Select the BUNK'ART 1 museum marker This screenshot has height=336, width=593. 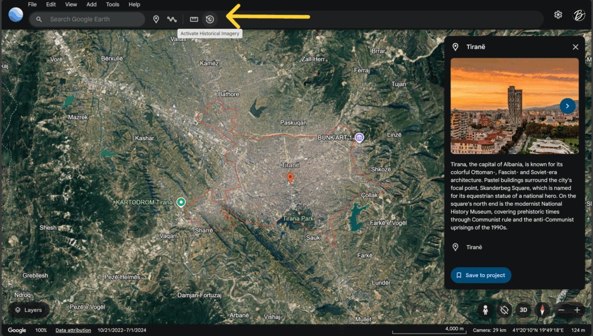pyautogui.click(x=359, y=138)
